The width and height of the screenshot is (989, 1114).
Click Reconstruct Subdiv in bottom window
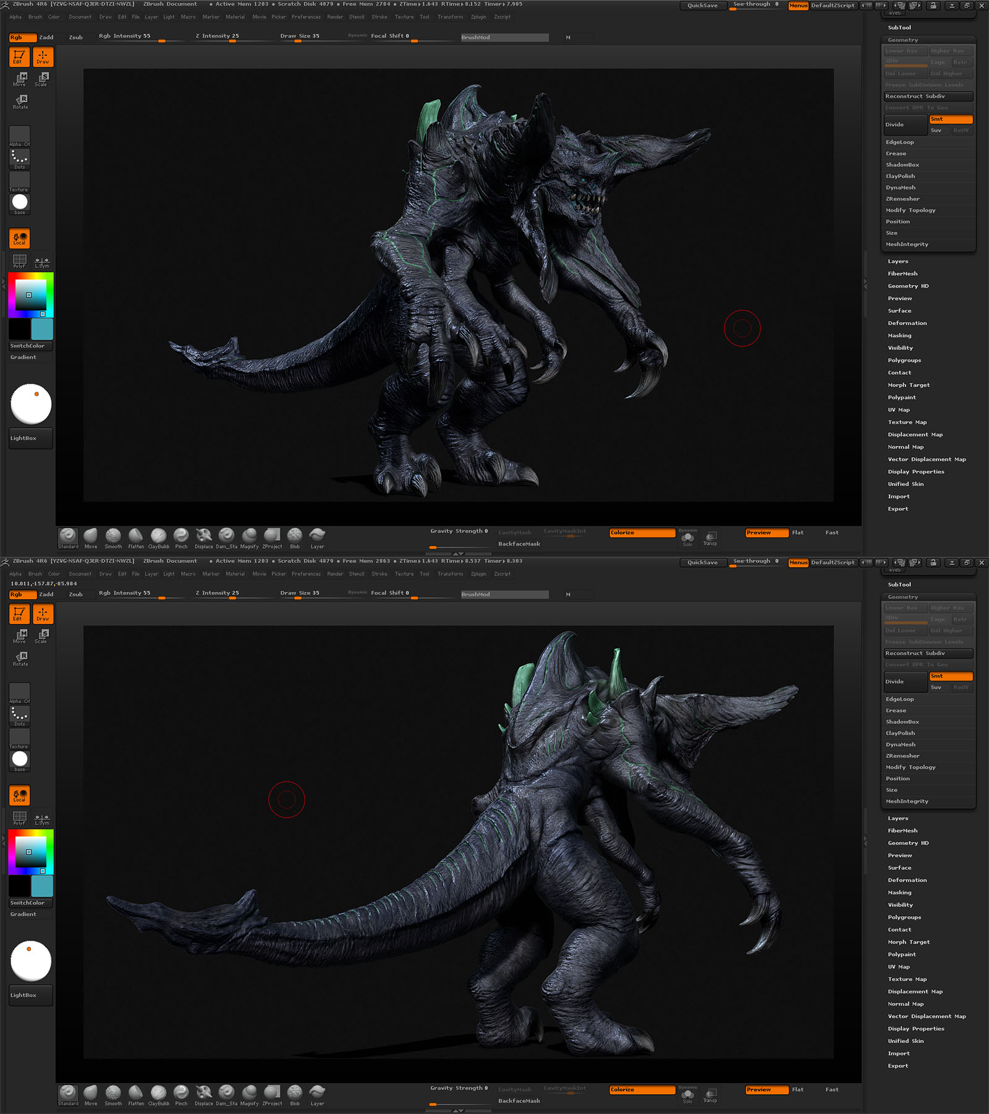(928, 654)
